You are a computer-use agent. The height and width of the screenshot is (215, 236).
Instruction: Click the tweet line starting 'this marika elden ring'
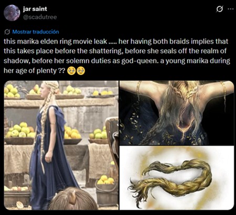(116, 41)
